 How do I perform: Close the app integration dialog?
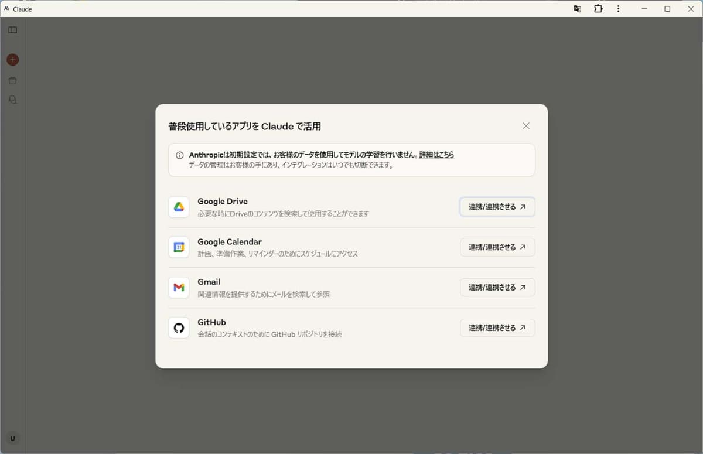click(526, 126)
